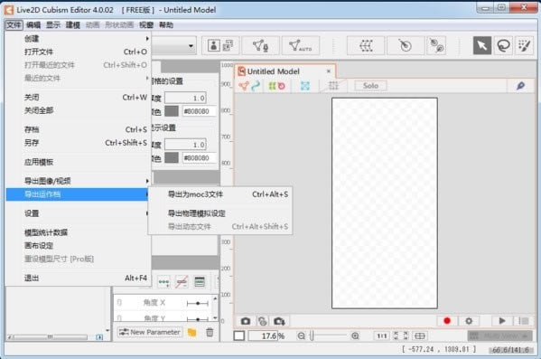The image size is (541, 359).
Task: Toggle the red record button
Action: point(447,321)
